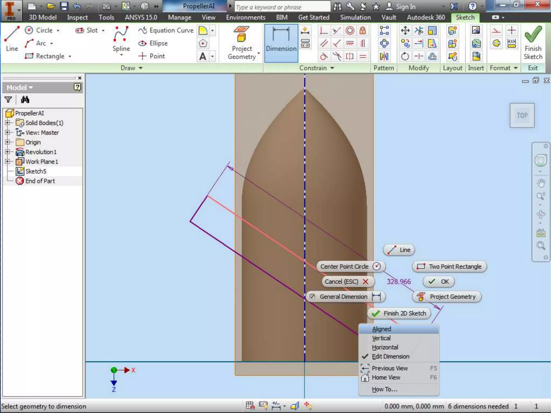Screen dimensions: 551x413
Task: Click the TOP face of ViewCube
Action: click(x=522, y=116)
